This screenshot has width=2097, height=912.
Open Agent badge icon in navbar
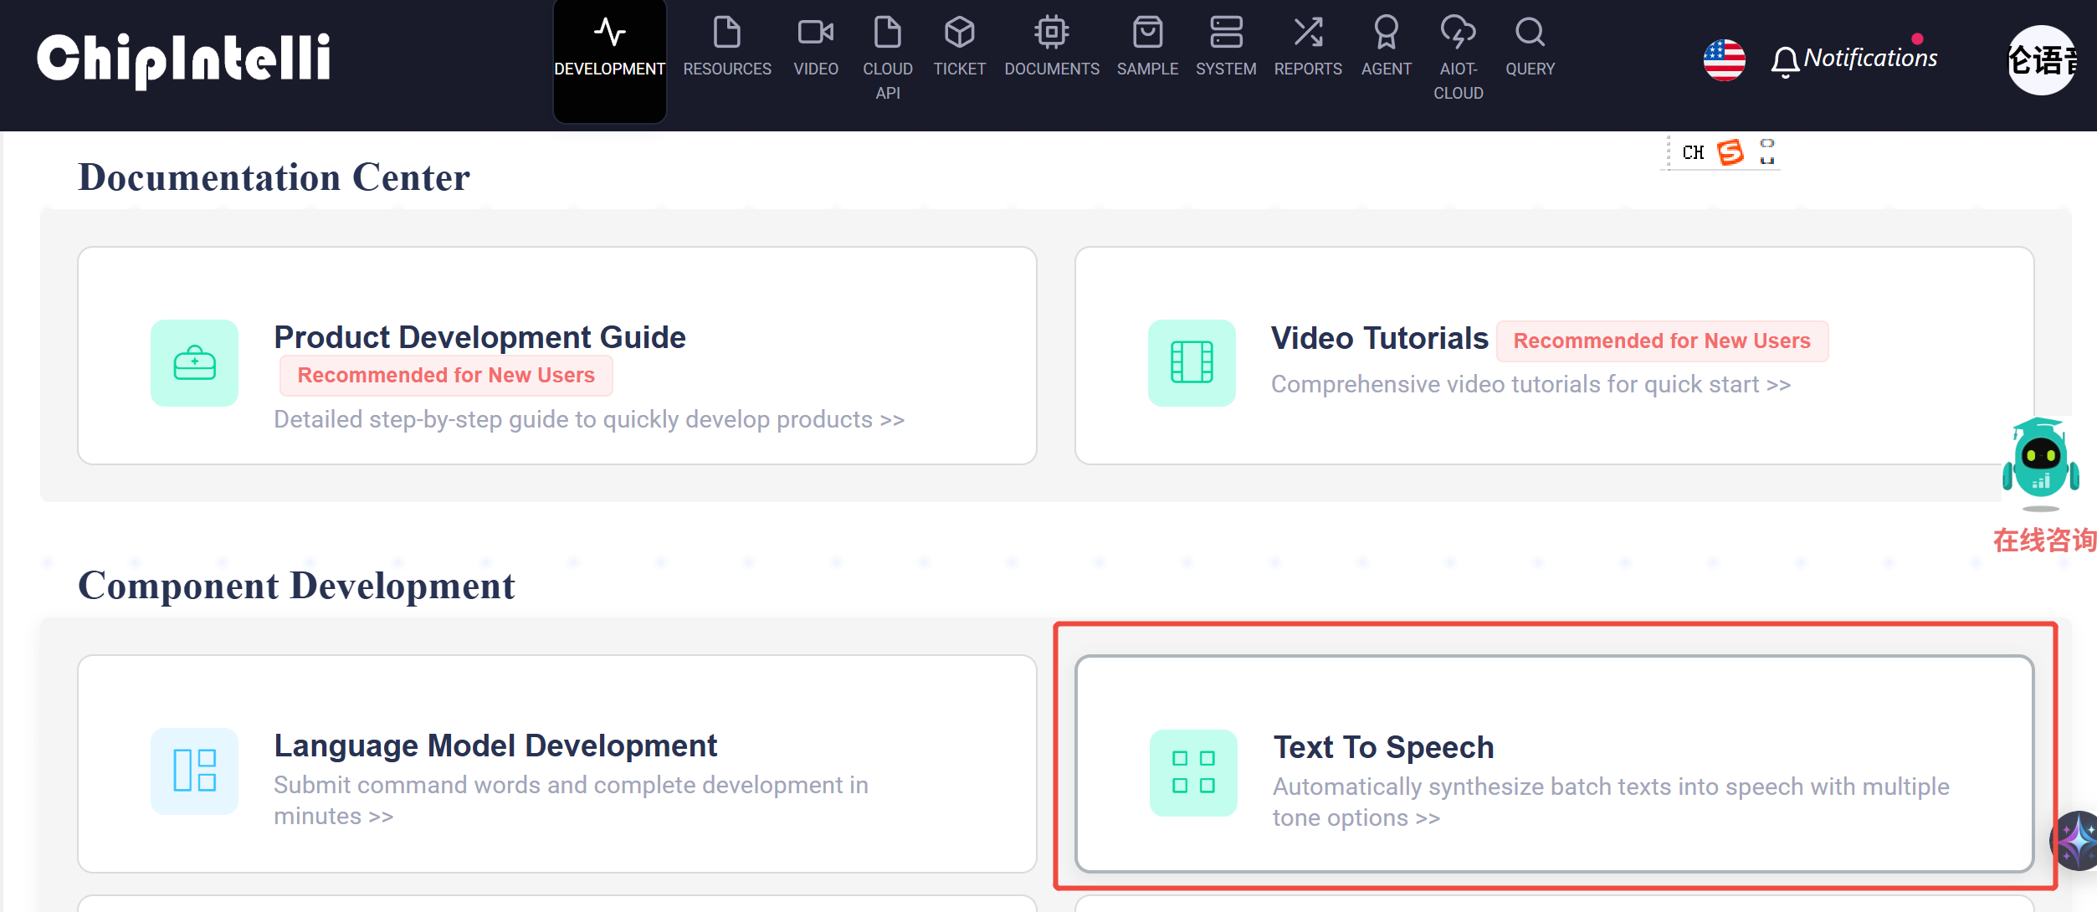tap(1386, 33)
